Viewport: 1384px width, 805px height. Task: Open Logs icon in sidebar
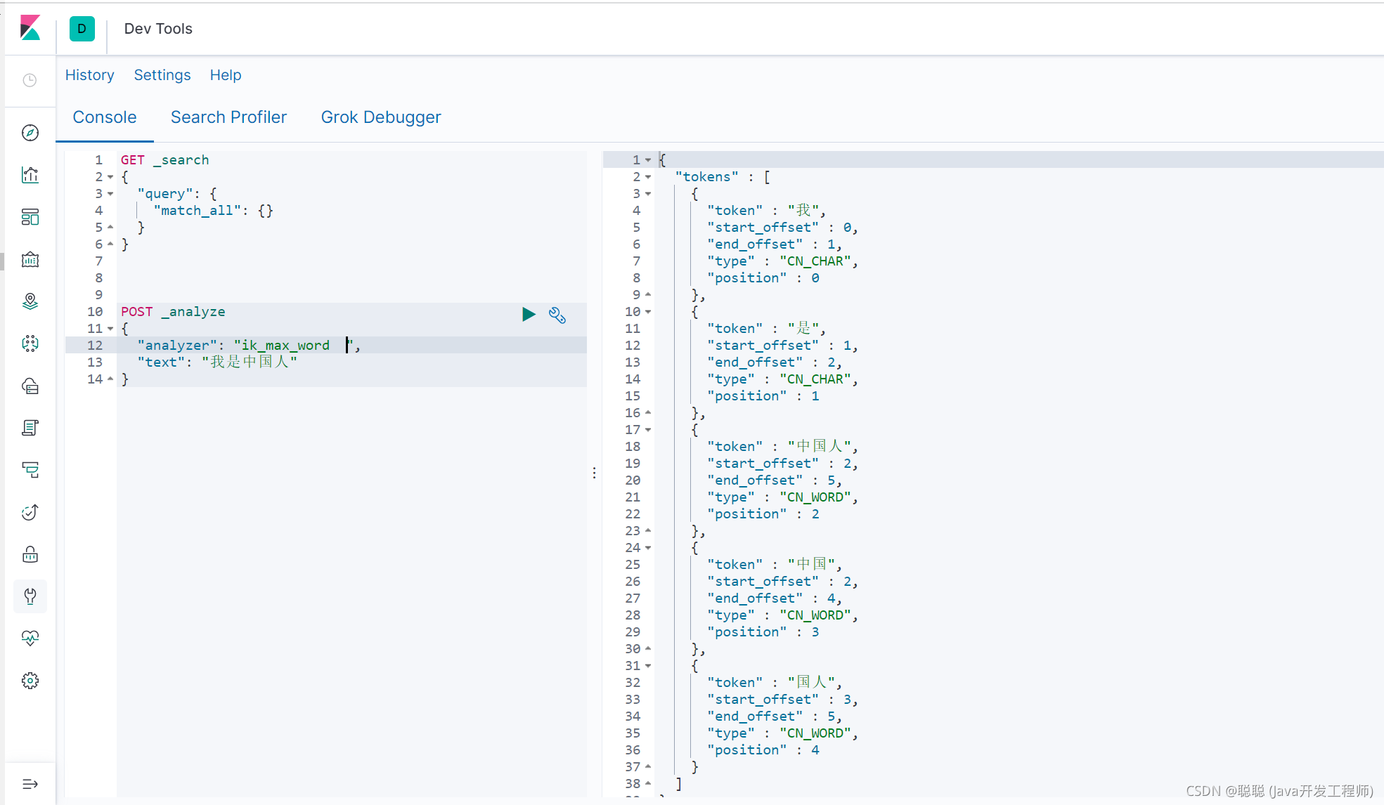30,428
